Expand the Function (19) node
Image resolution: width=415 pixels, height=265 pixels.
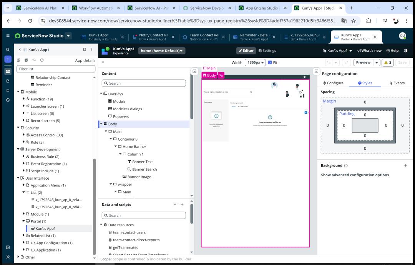[x=24, y=99]
